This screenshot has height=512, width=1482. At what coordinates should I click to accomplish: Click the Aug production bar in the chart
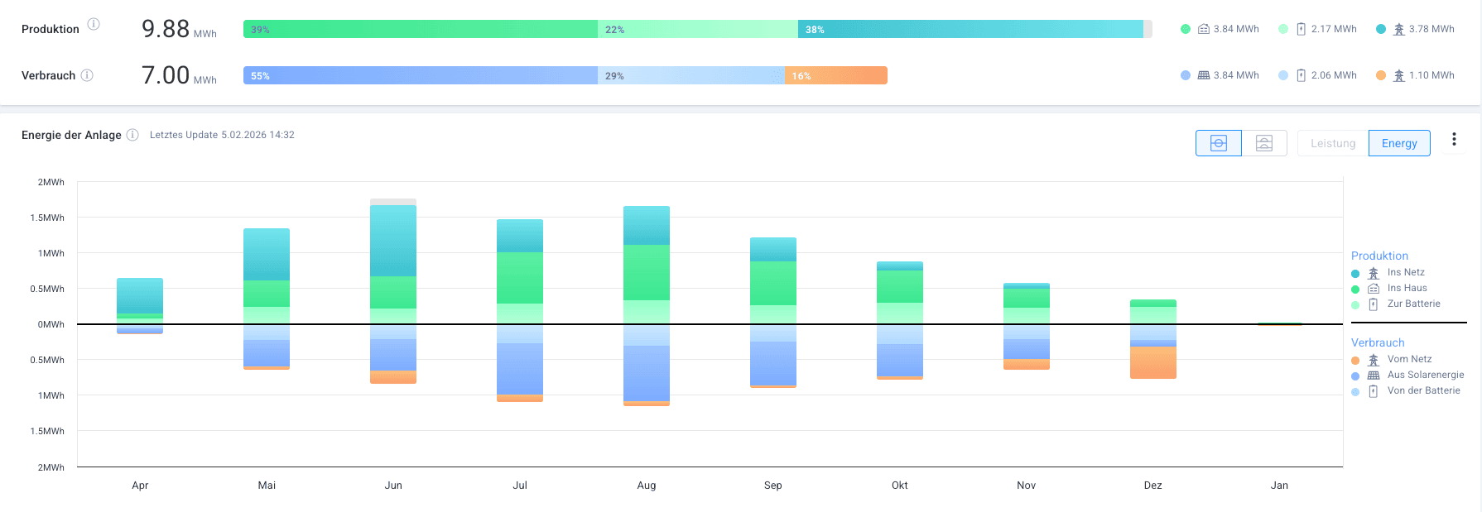pyautogui.click(x=647, y=265)
